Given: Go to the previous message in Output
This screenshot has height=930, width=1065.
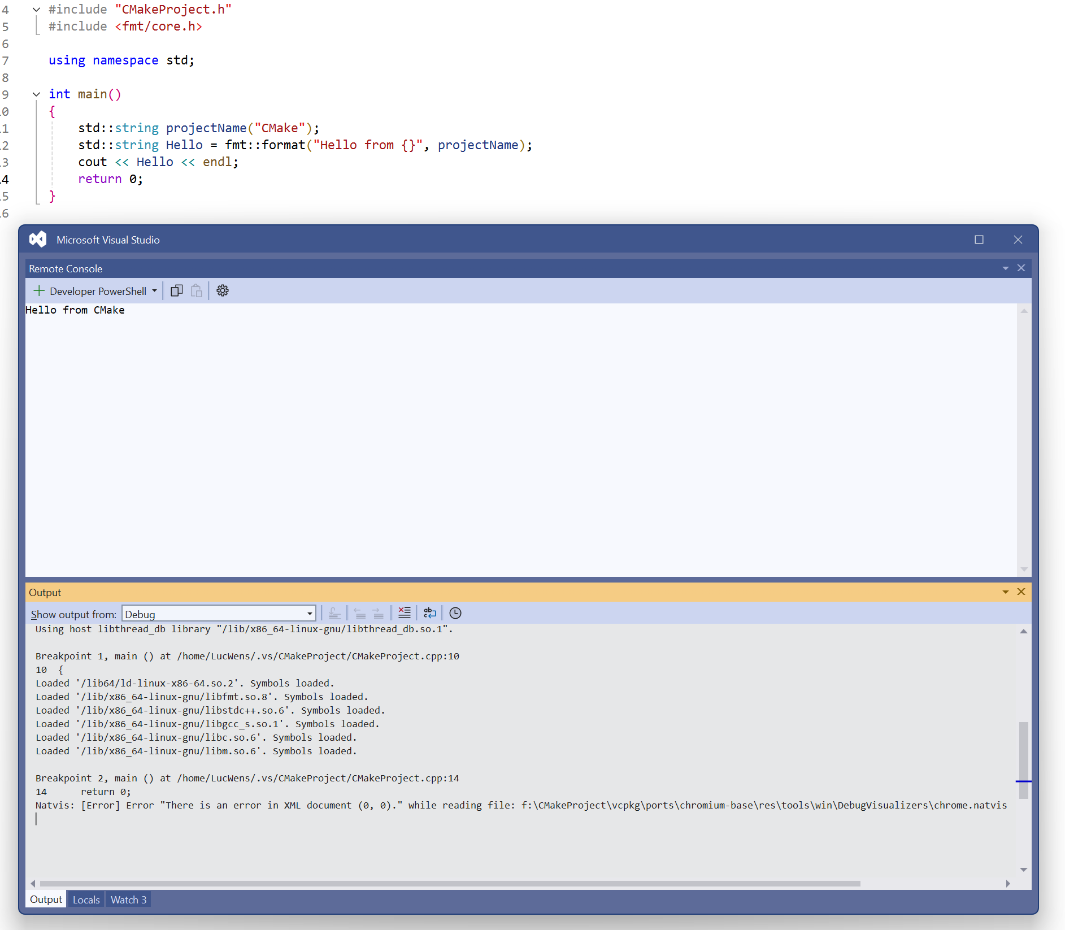Looking at the screenshot, I should [x=359, y=613].
